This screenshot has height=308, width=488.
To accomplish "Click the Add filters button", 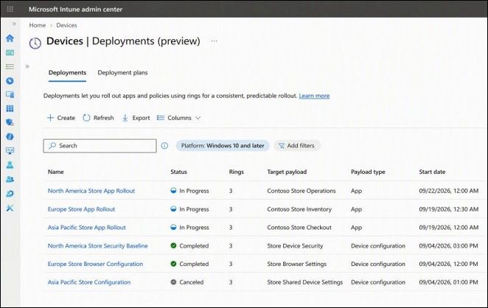I will pyautogui.click(x=296, y=146).
